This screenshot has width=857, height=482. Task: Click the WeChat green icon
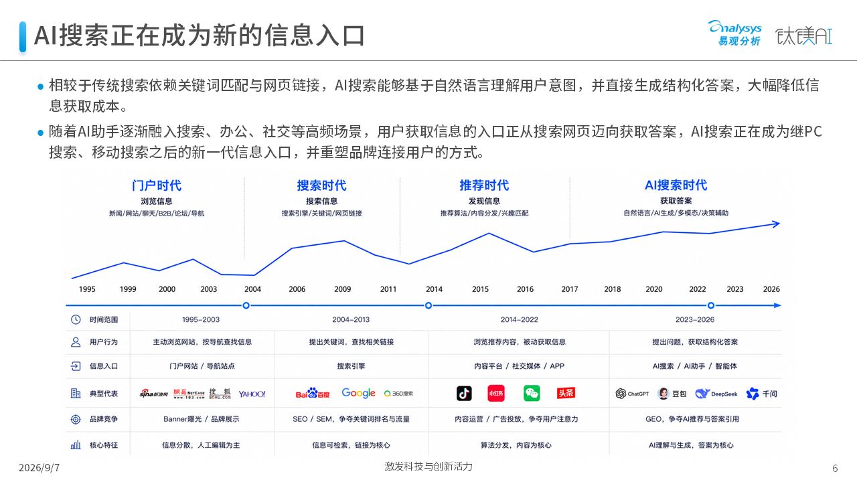coord(532,393)
